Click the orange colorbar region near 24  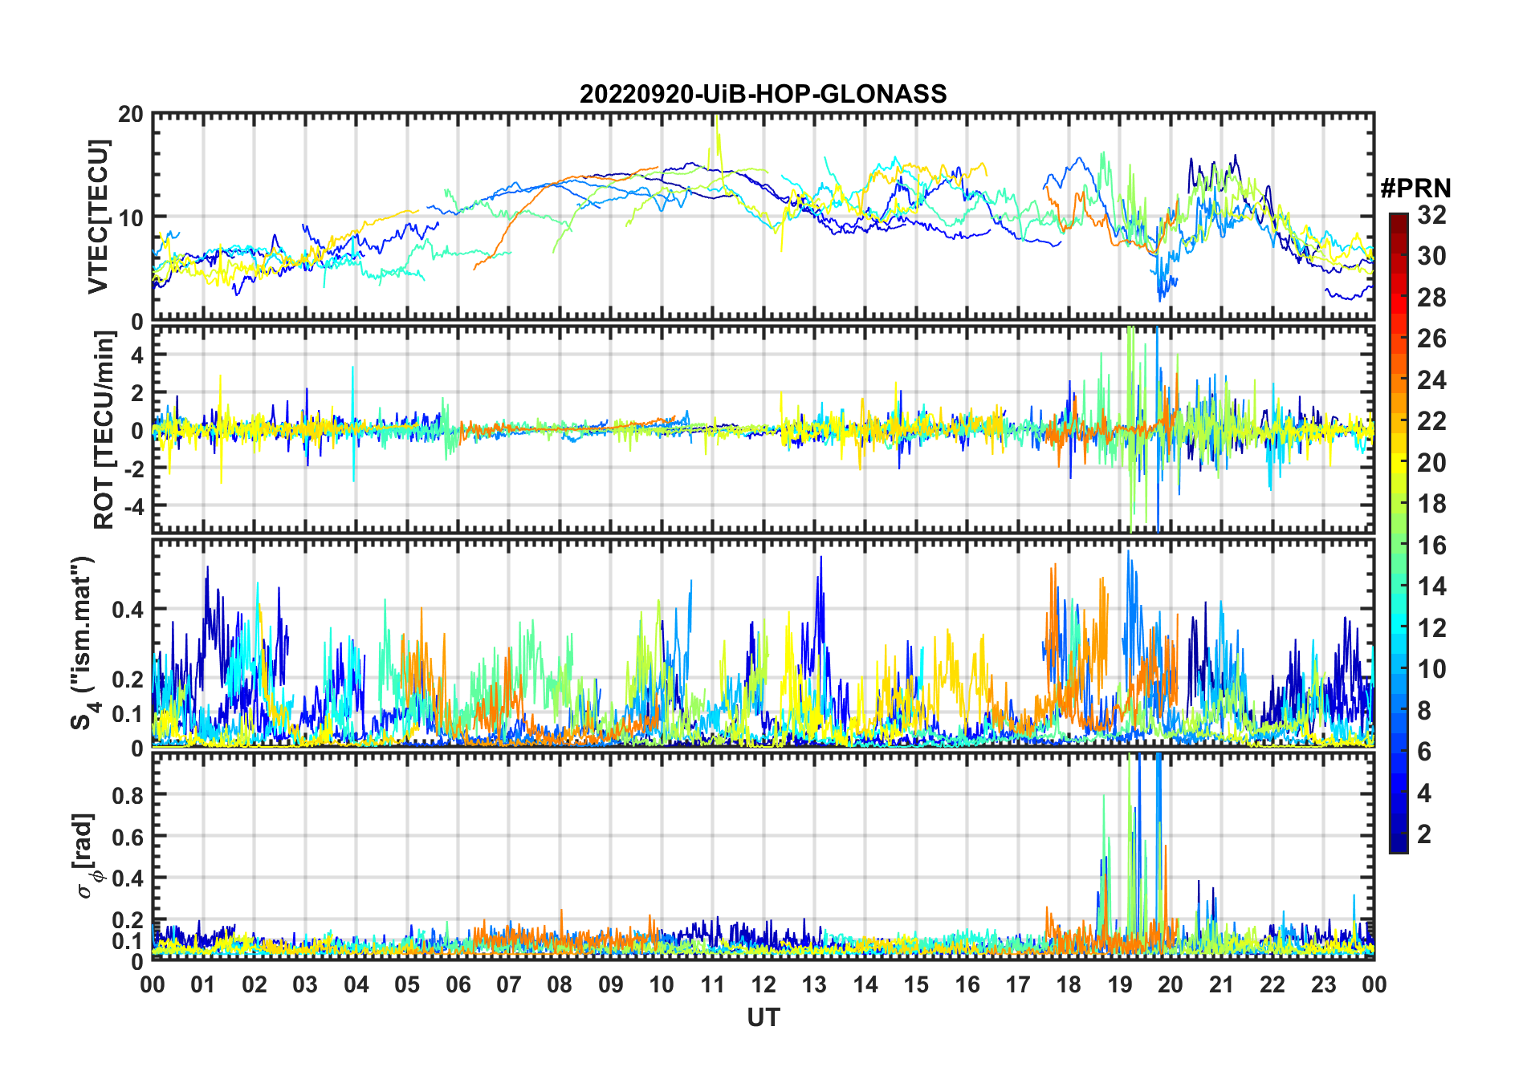(x=1399, y=380)
